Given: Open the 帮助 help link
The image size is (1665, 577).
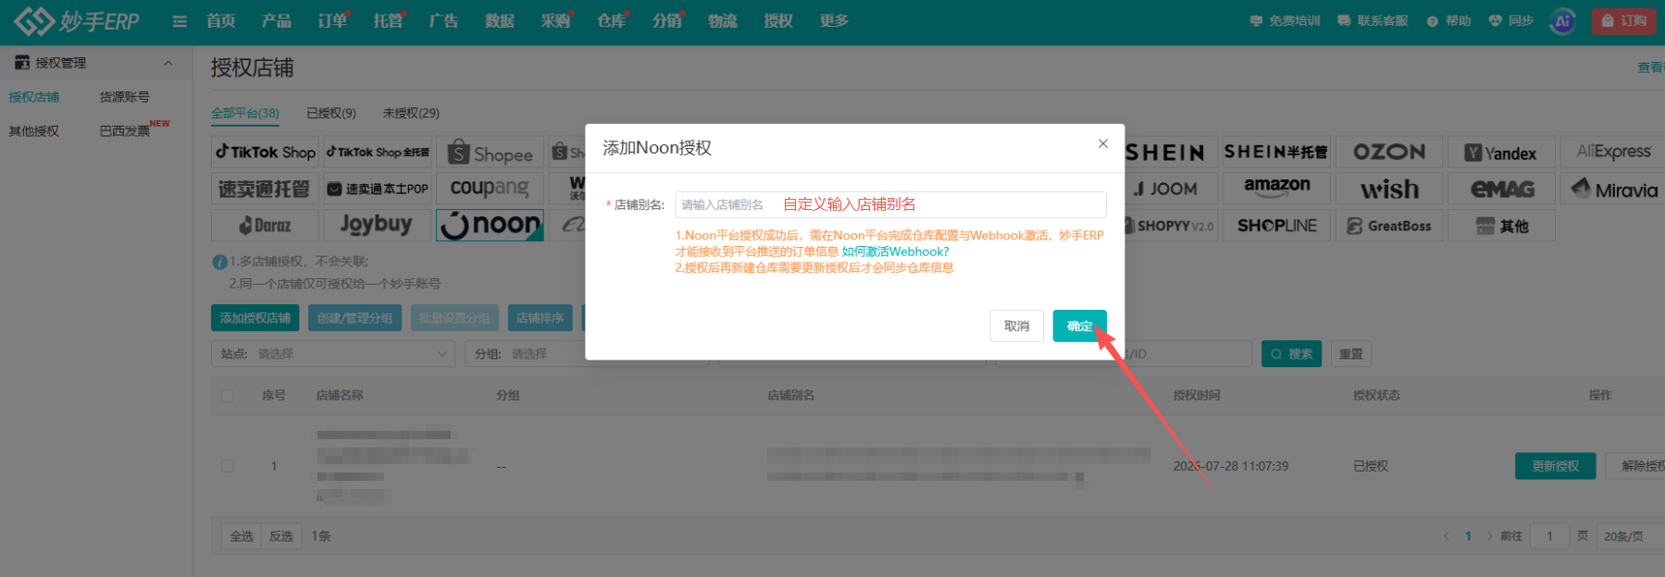Looking at the screenshot, I should 1449,20.
